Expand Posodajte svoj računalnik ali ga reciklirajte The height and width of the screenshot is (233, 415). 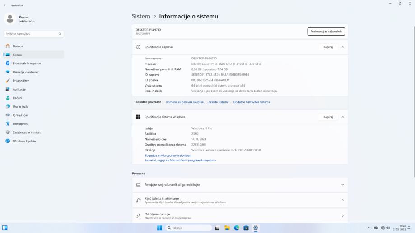pyautogui.click(x=240, y=185)
